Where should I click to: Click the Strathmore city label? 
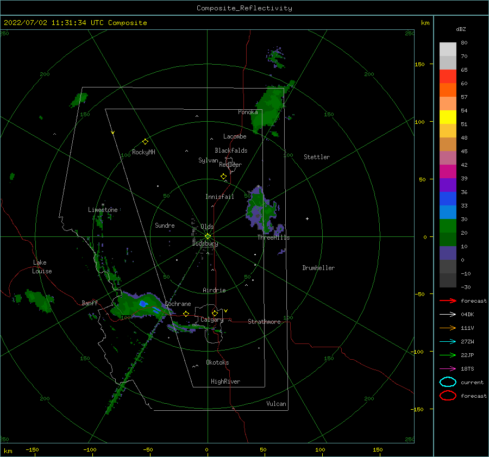(264, 322)
